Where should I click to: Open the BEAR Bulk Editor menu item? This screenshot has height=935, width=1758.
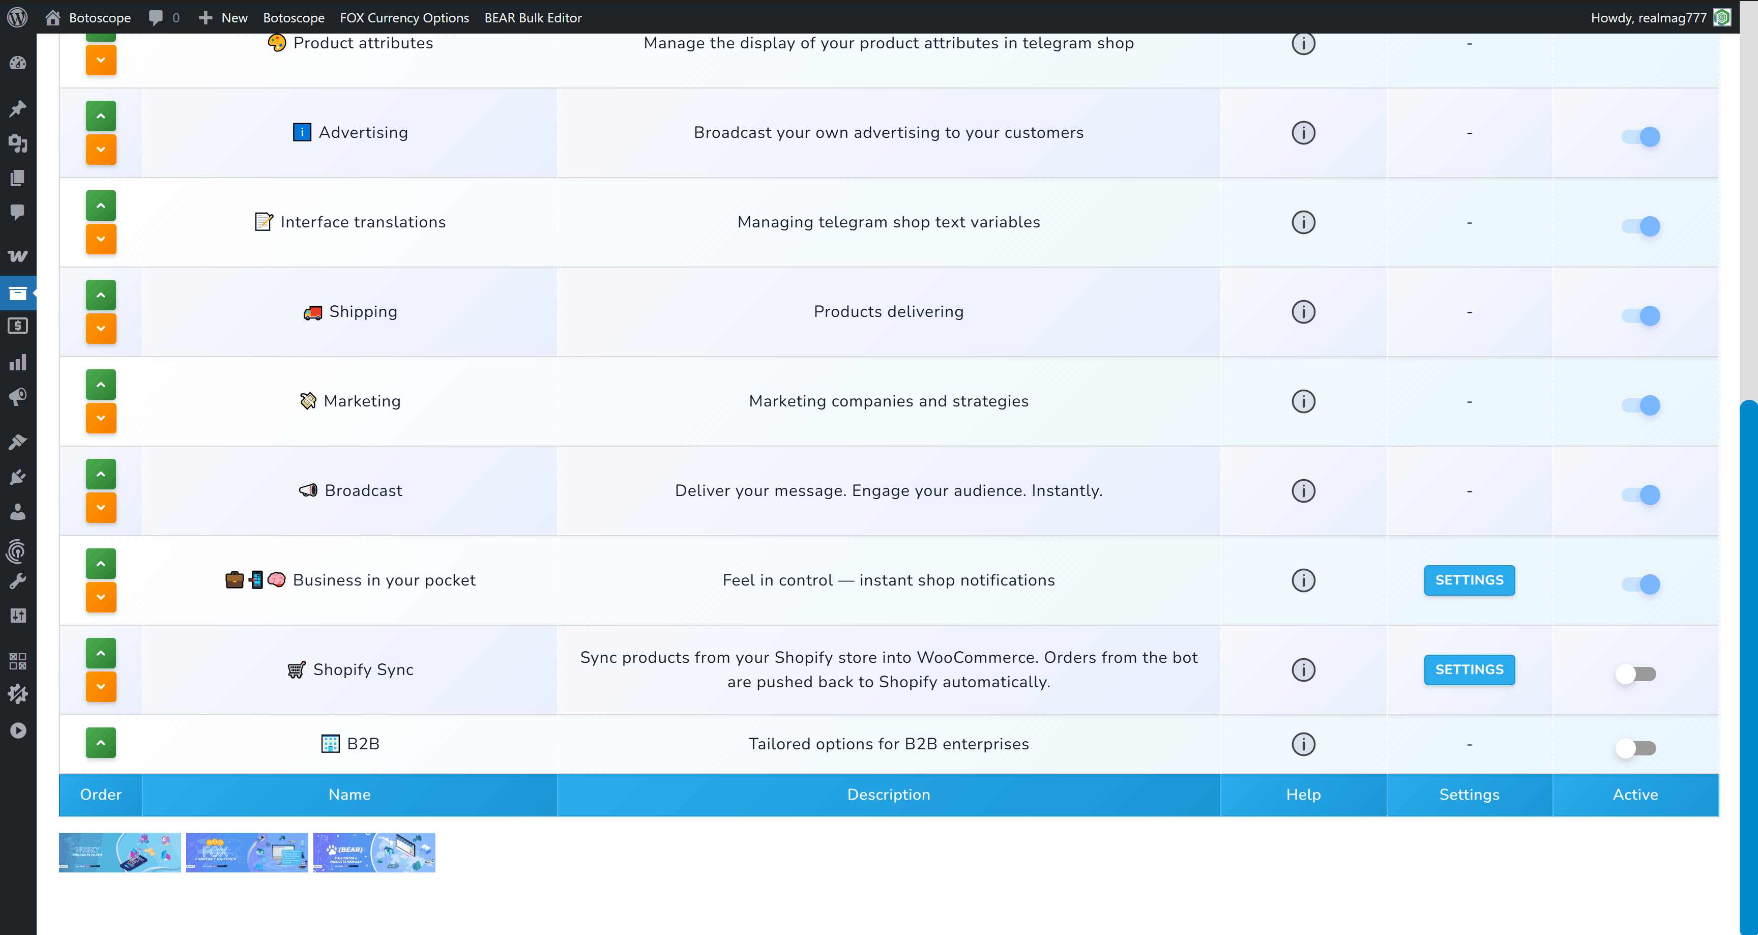click(532, 18)
